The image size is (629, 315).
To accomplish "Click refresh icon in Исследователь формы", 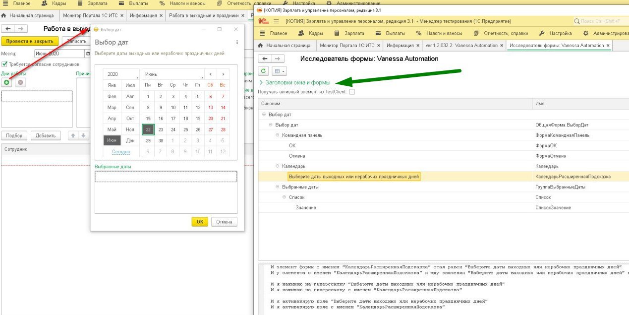I will pyautogui.click(x=264, y=71).
